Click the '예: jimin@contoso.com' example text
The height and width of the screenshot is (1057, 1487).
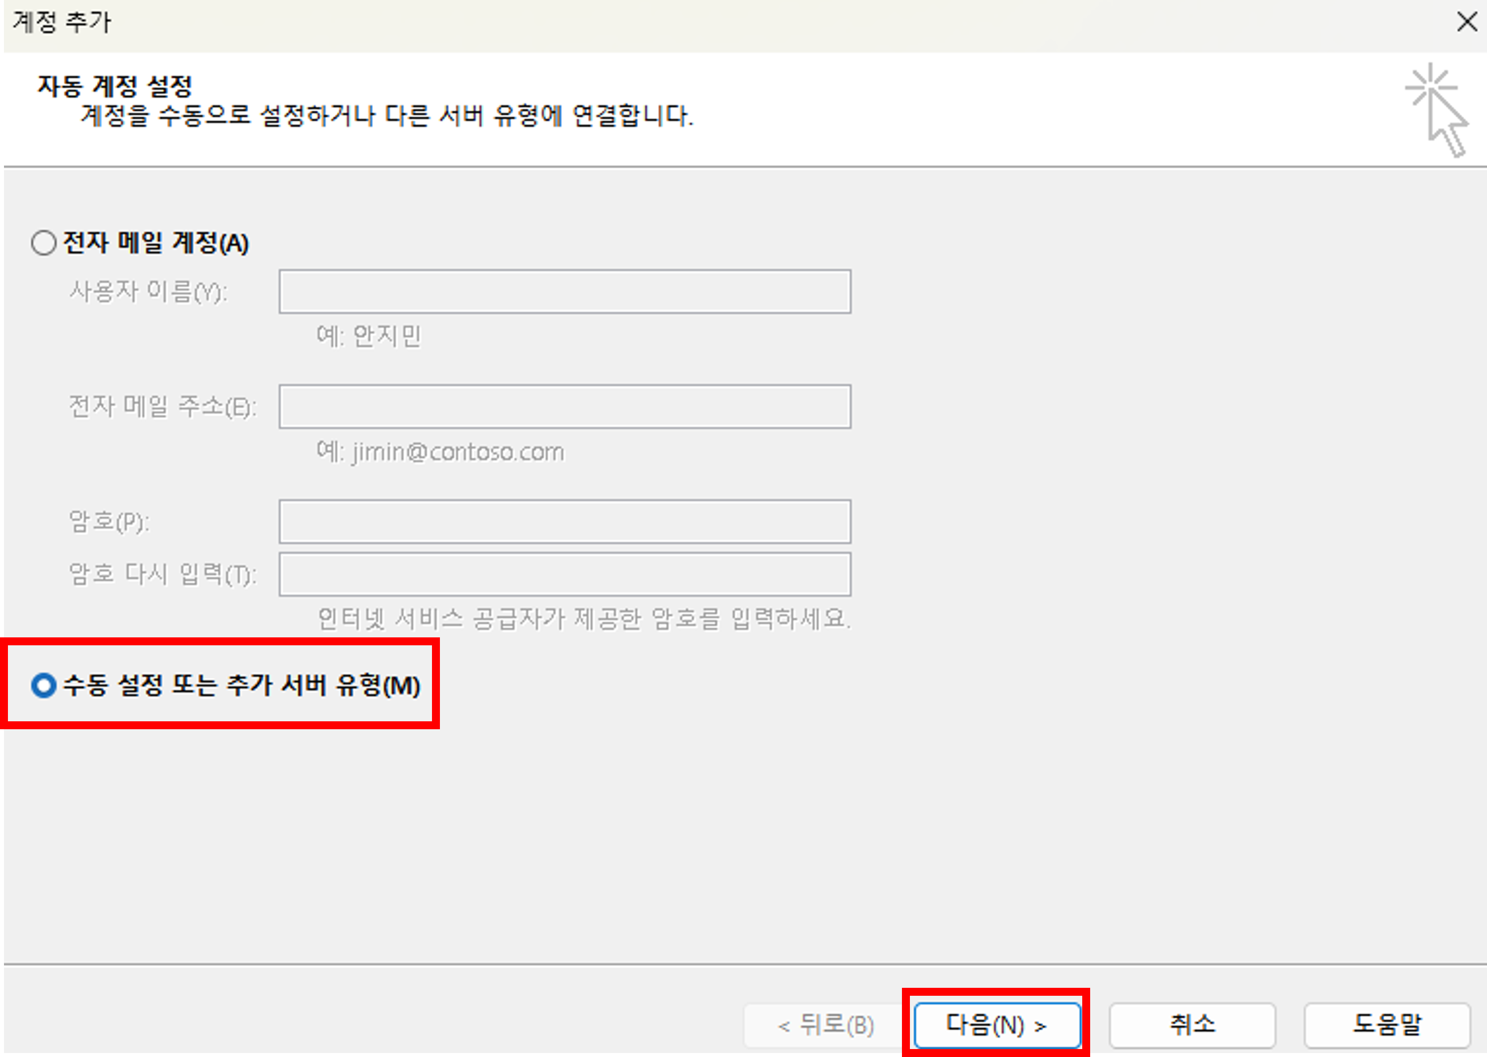[x=440, y=452]
